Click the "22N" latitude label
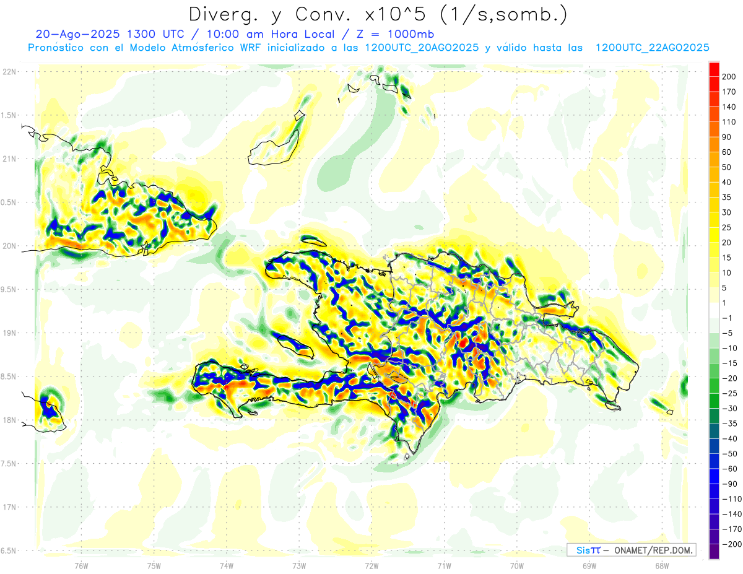This screenshot has height=574, width=743. pyautogui.click(x=9, y=72)
